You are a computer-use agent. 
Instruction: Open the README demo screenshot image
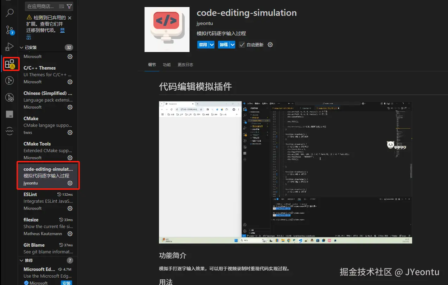pos(285,173)
